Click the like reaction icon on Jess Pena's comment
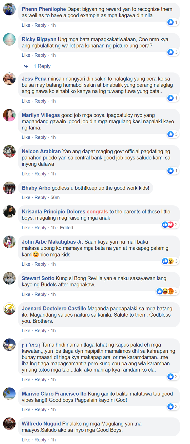 tap(170, 98)
